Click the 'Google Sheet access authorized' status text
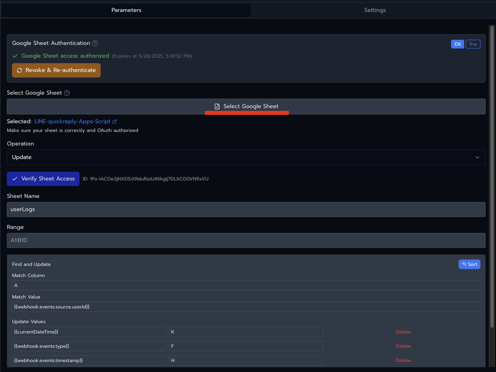Viewport: 496px width, 372px height. 65,56
